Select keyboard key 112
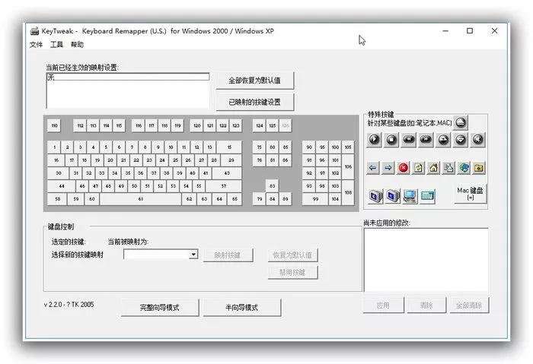Image resolution: width=533 pixels, height=364 pixels. tap(80, 125)
